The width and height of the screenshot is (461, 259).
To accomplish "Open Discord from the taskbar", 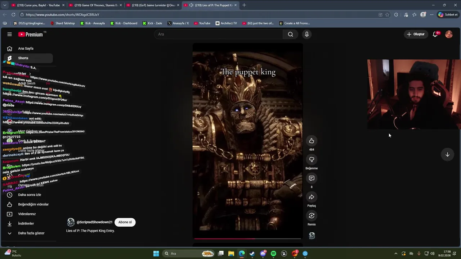I will pos(263,254).
